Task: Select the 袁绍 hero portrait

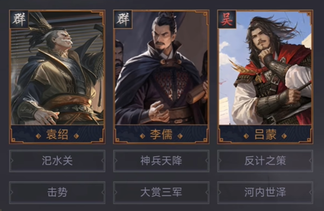Action: coord(57,68)
